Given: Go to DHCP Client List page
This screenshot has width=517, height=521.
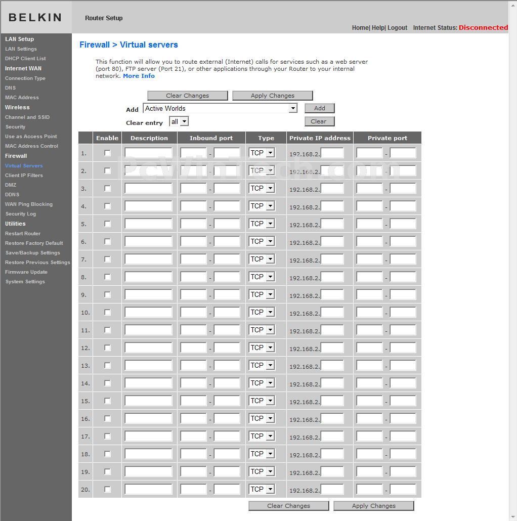Looking at the screenshot, I should coord(25,59).
